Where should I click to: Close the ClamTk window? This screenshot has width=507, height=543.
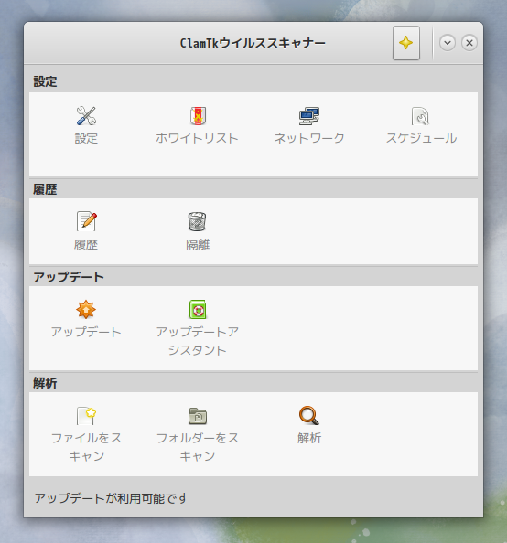click(469, 43)
